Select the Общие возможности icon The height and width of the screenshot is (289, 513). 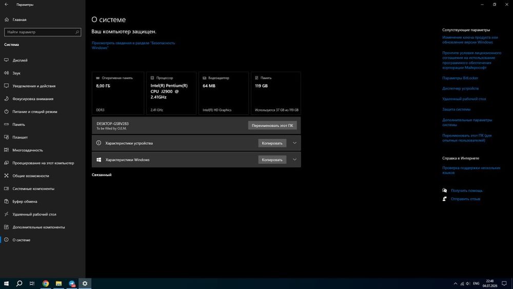coord(6,176)
